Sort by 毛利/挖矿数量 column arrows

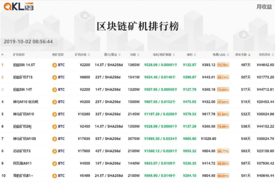(x=174, y=55)
